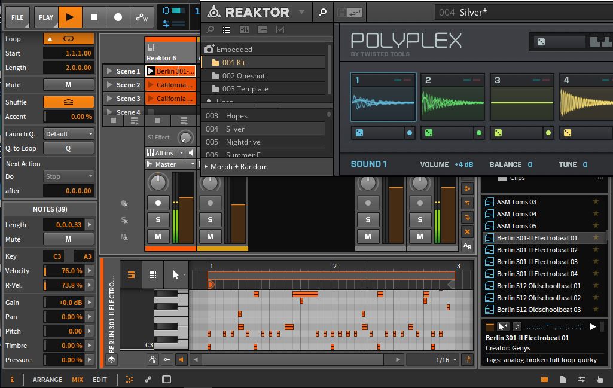This screenshot has height=388, width=613.
Task: Click the layers icon below the piano keys
Action: [111, 359]
